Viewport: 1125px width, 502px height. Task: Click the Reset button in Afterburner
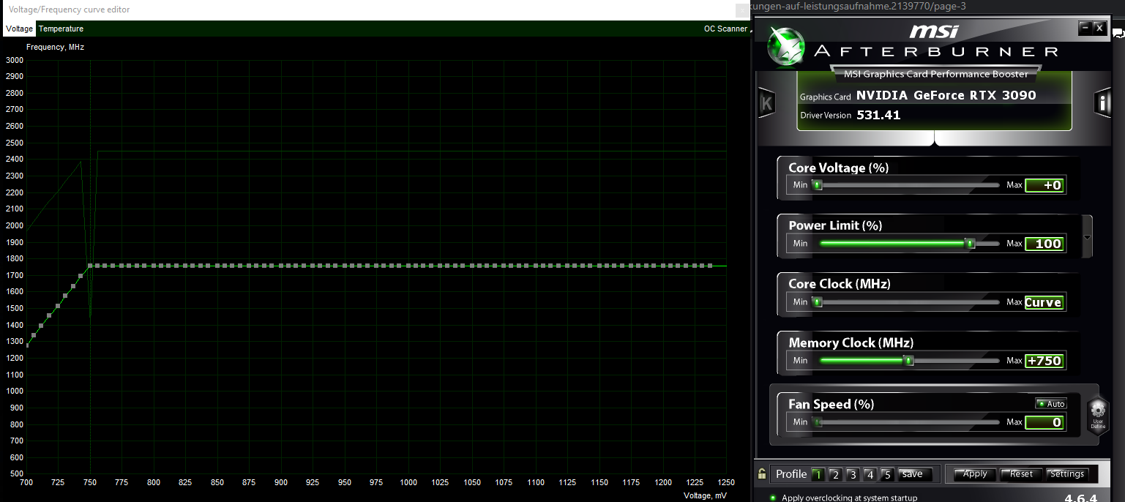[1020, 473]
